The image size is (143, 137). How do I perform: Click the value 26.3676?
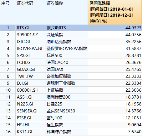133,62
